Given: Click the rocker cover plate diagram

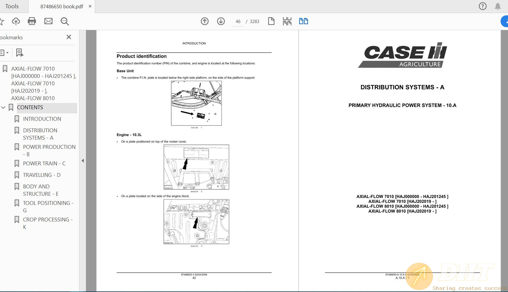Looking at the screenshot, I should (196, 167).
